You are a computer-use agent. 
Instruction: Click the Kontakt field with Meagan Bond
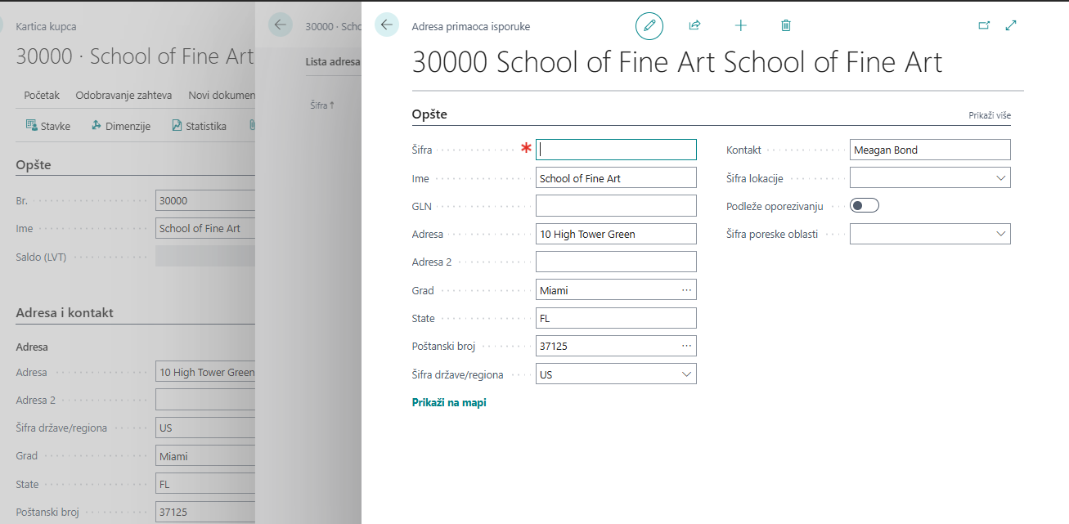tap(929, 150)
